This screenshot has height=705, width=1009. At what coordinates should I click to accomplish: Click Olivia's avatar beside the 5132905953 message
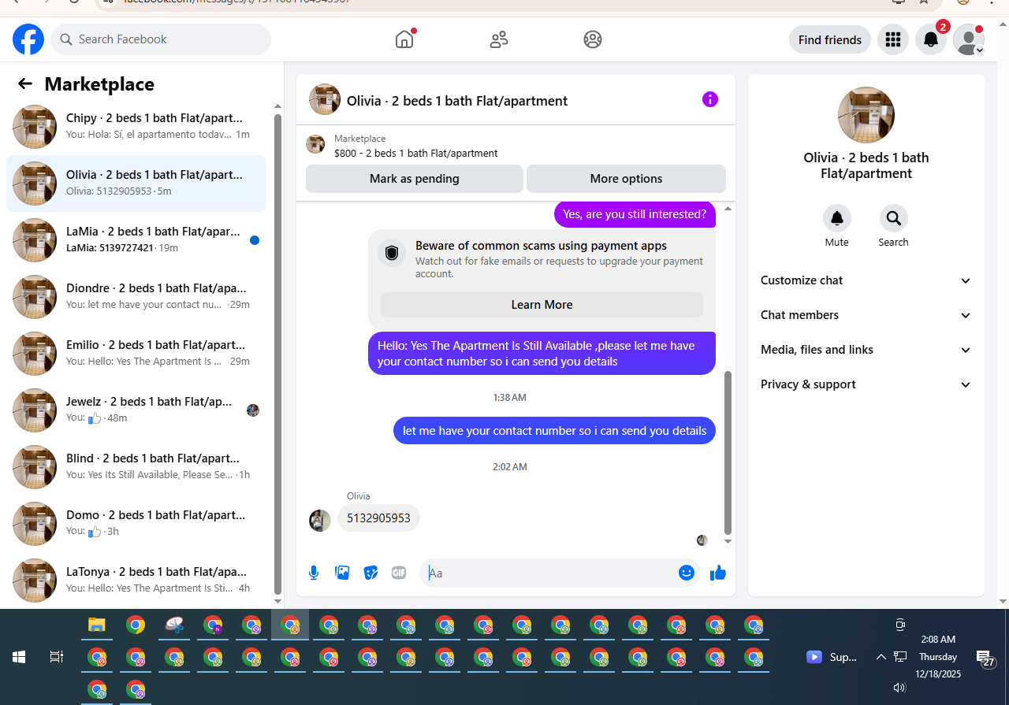pos(320,521)
